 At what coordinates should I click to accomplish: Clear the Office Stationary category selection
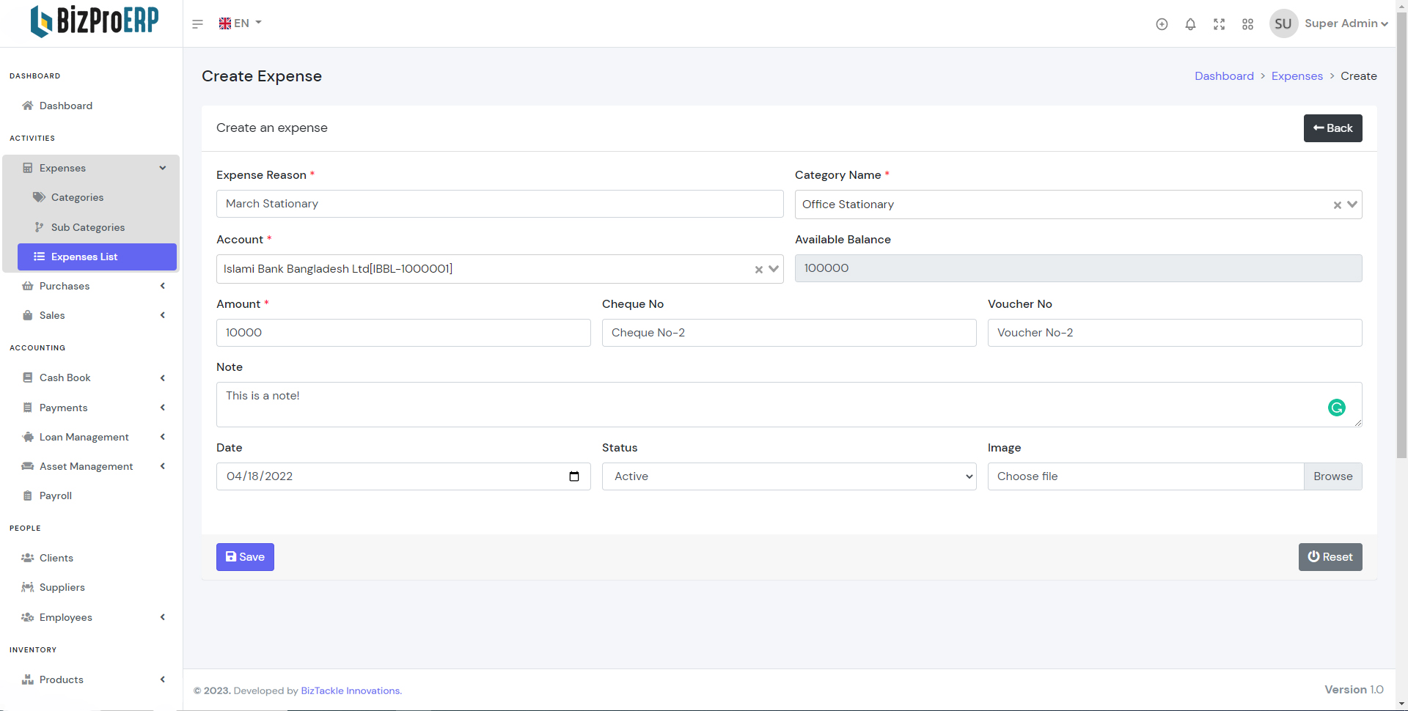point(1337,205)
